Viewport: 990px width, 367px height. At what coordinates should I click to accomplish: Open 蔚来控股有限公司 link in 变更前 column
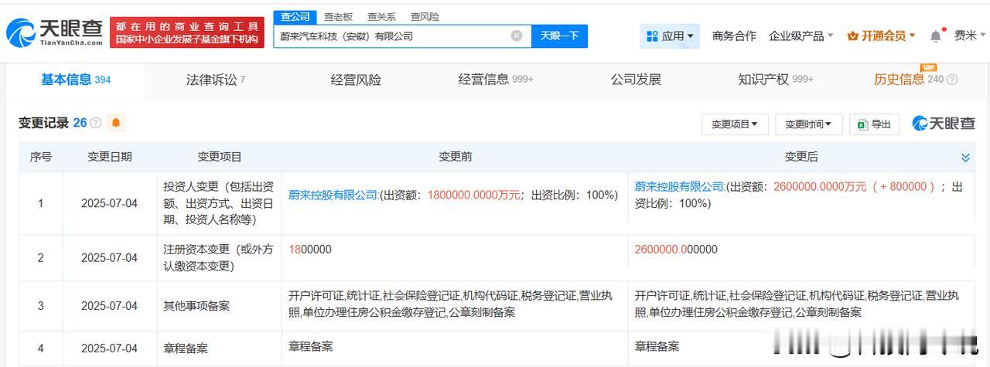(333, 195)
